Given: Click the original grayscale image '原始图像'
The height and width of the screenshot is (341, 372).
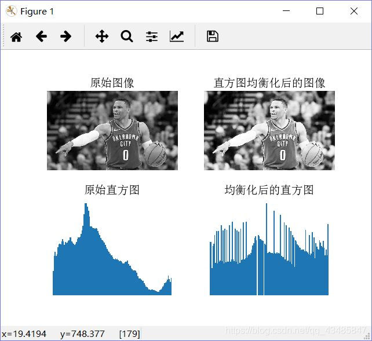Looking at the screenshot, I should tap(112, 131).
